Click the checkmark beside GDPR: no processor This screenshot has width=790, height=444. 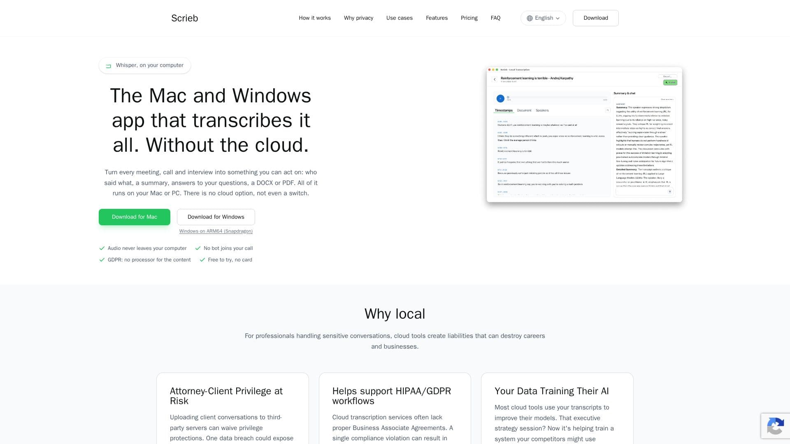[102, 260]
